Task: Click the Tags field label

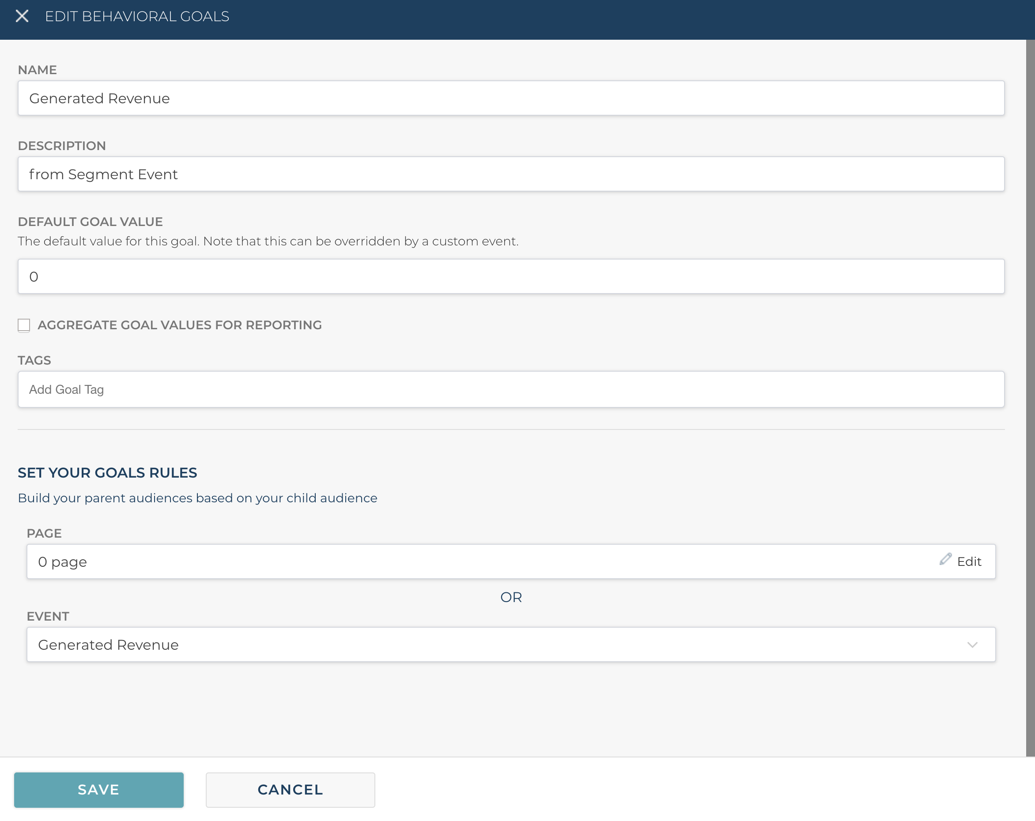Action: pyautogui.click(x=34, y=360)
